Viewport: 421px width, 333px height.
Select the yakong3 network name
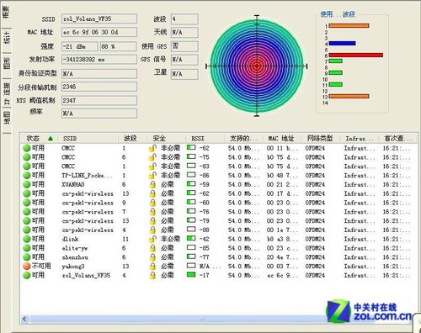click(x=73, y=267)
